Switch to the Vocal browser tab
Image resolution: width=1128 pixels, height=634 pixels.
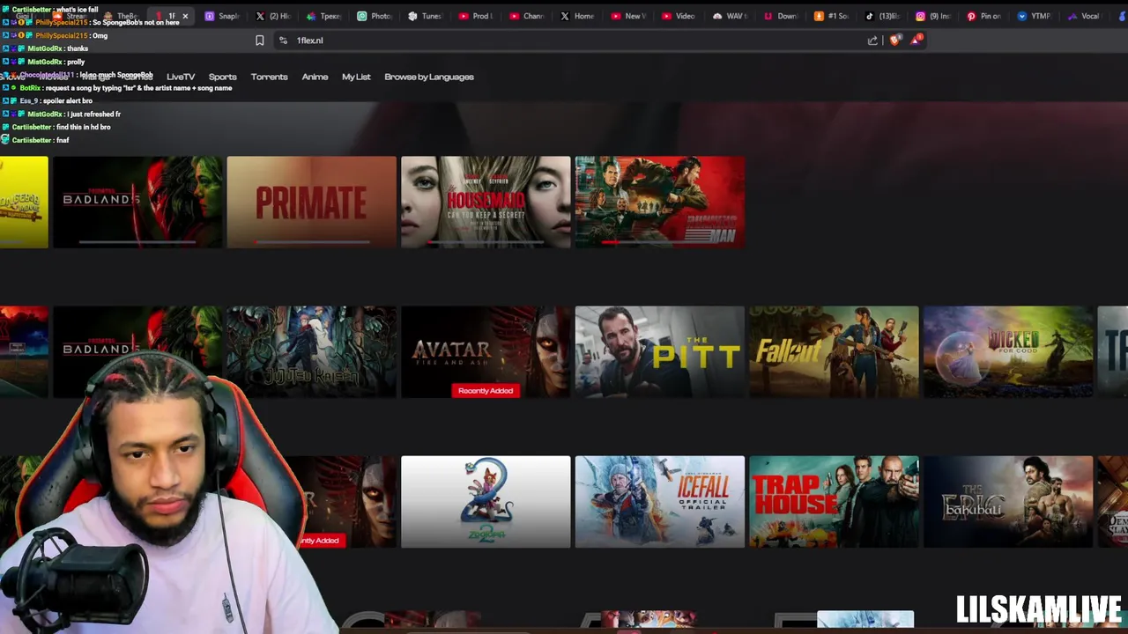point(1086,16)
